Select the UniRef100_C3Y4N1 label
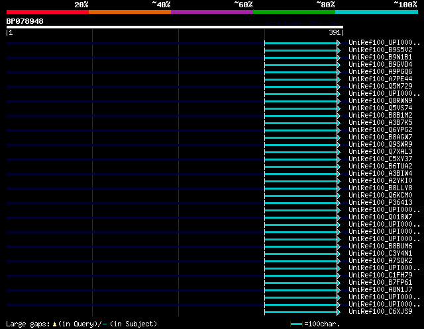 coord(380,254)
